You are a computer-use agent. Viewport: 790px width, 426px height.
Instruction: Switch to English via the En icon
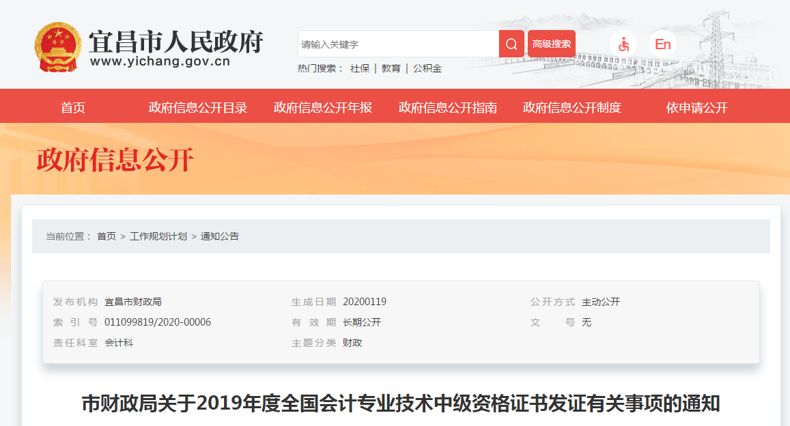coord(661,43)
